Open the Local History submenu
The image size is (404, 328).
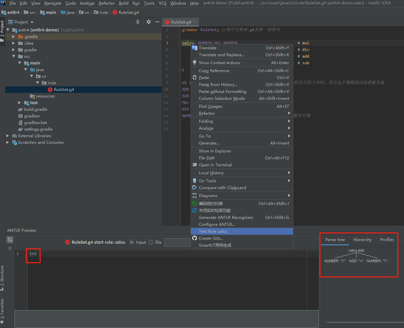pos(242,173)
